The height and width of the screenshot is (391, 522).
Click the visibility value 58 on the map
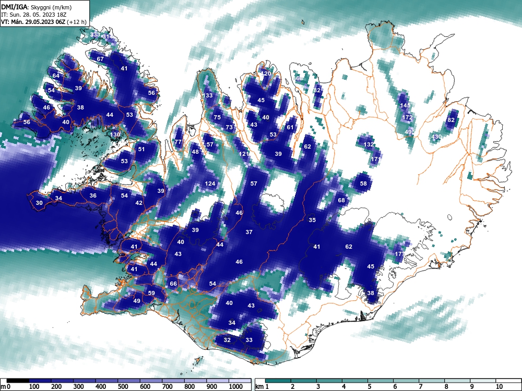pyautogui.click(x=363, y=184)
